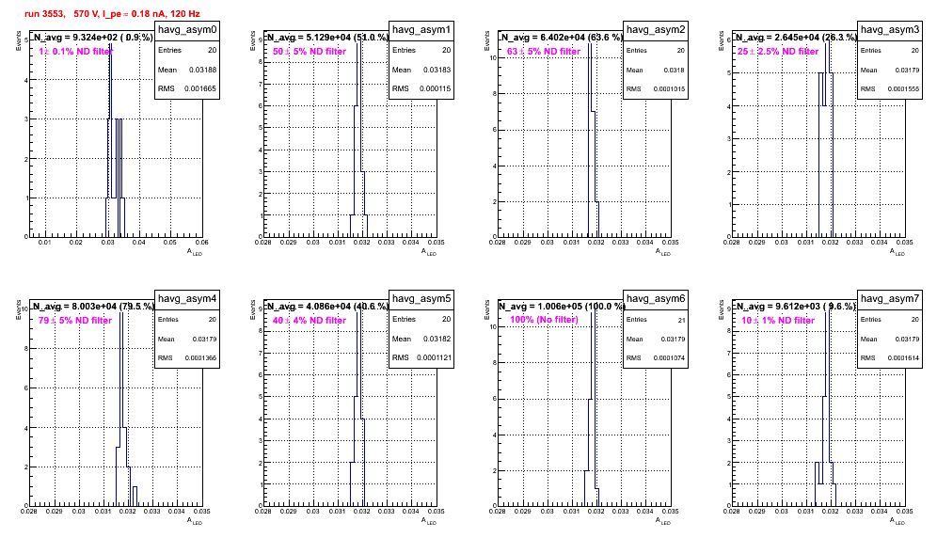937x538 pixels.
Task: Click Entries value 21 in havg_asym6 box
Action: pos(681,320)
